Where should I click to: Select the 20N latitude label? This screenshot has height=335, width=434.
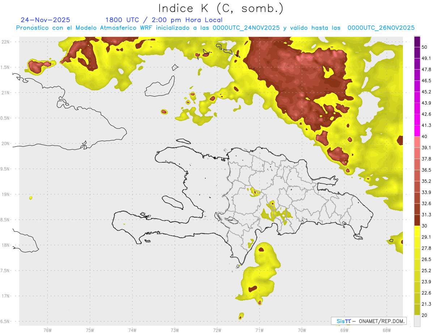[5, 143]
